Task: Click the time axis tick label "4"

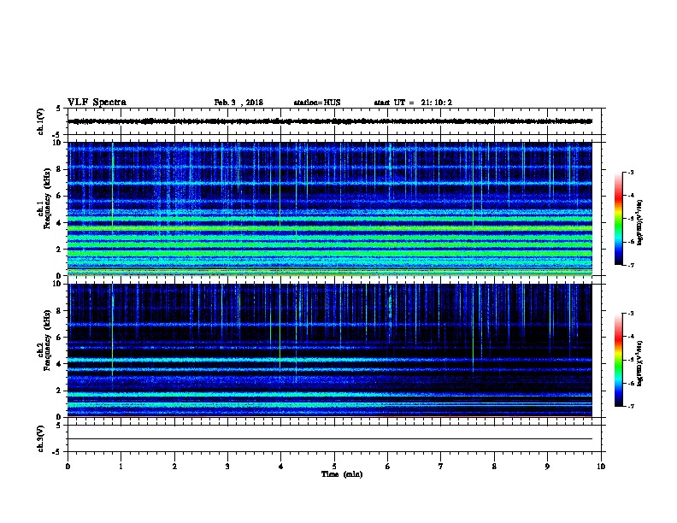Action: 281,467
